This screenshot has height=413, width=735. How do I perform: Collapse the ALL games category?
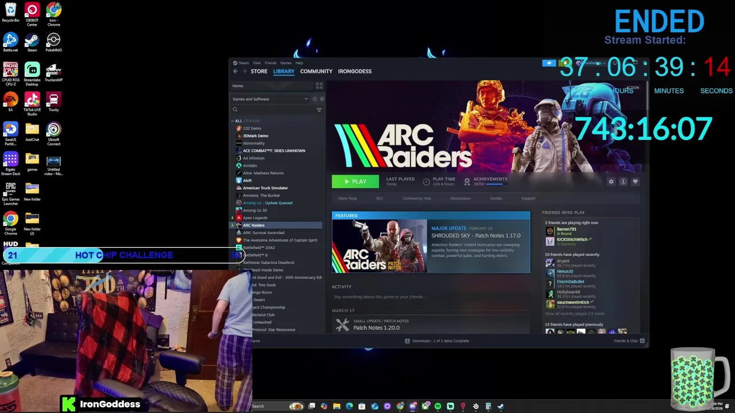(x=233, y=121)
